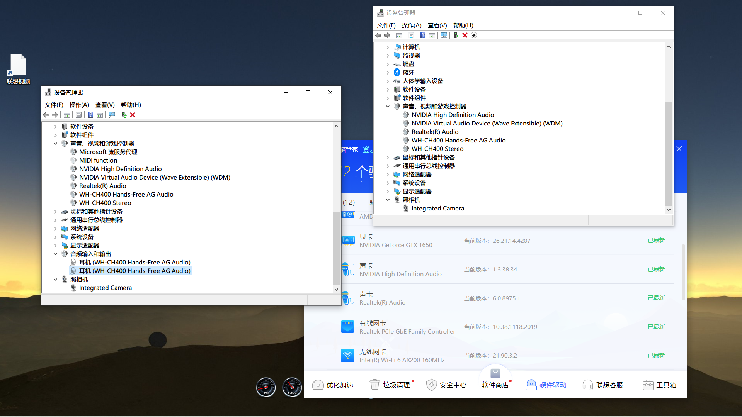Expand 监视器 in right Device Manager
The width and height of the screenshot is (742, 417).
point(388,56)
